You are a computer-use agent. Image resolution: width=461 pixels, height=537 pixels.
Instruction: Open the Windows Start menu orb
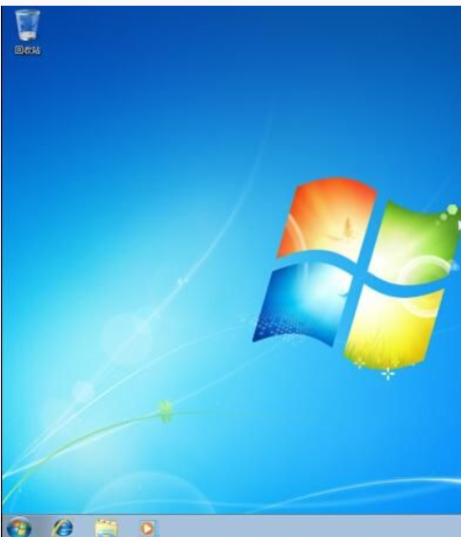click(19, 527)
